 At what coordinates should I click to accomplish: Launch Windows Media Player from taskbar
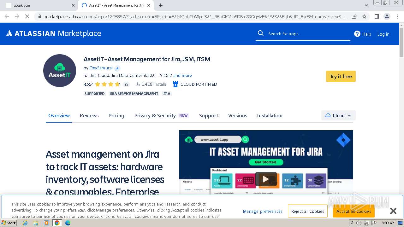point(46,223)
